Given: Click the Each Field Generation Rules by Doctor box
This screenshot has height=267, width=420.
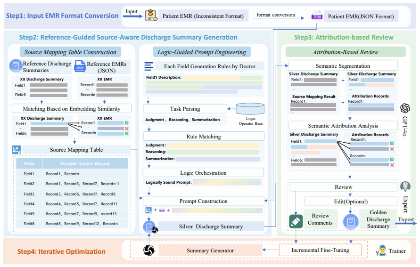Looking at the screenshot, I should pos(210,66).
